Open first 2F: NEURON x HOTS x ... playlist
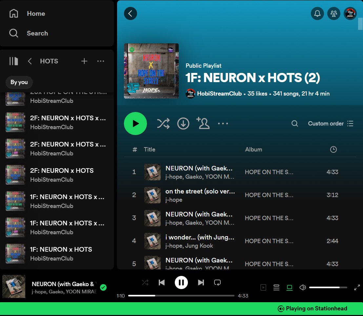This screenshot has height=316, width=363. 57,122
